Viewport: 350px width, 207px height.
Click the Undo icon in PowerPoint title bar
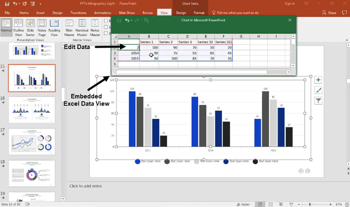click(x=15, y=4)
